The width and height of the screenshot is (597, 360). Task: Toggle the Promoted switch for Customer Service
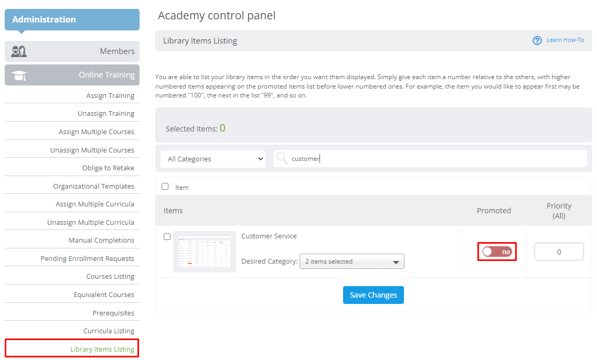[x=497, y=252]
